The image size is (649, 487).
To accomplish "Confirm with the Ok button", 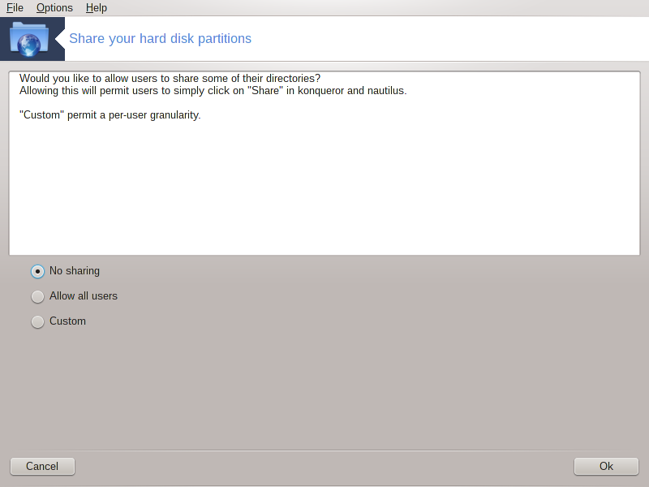I will click(606, 466).
